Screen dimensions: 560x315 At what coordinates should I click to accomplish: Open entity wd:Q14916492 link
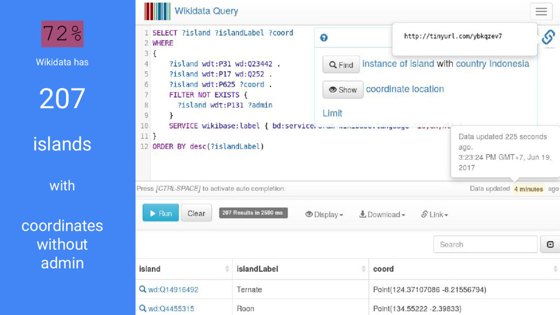tap(173, 289)
